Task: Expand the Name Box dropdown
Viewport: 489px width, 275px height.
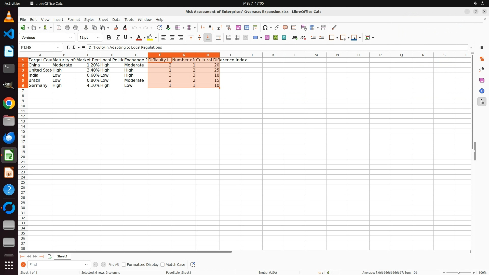Action: point(58,47)
